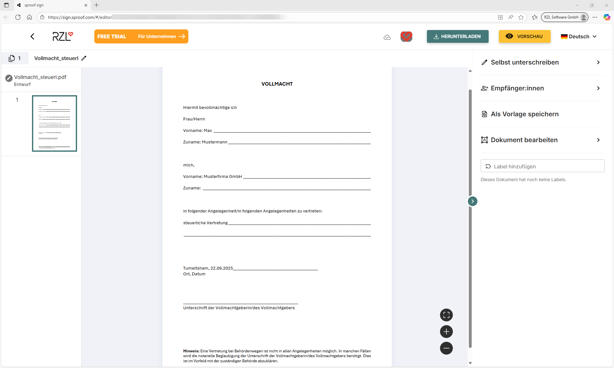Viewport: 614px width, 368px height.
Task: Expand the Empfänger:innen section
Action: click(598, 88)
